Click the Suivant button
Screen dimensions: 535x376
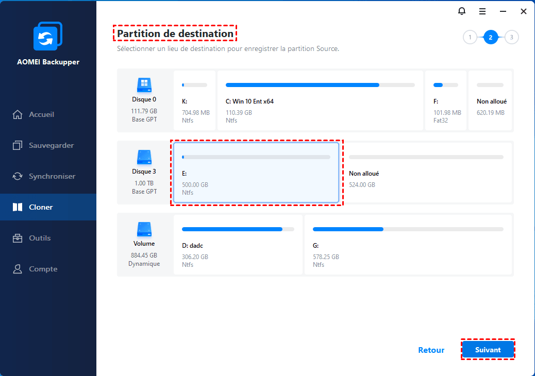488,350
